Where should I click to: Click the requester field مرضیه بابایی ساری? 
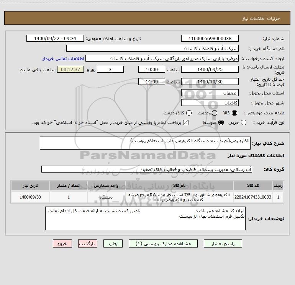tap(162, 59)
